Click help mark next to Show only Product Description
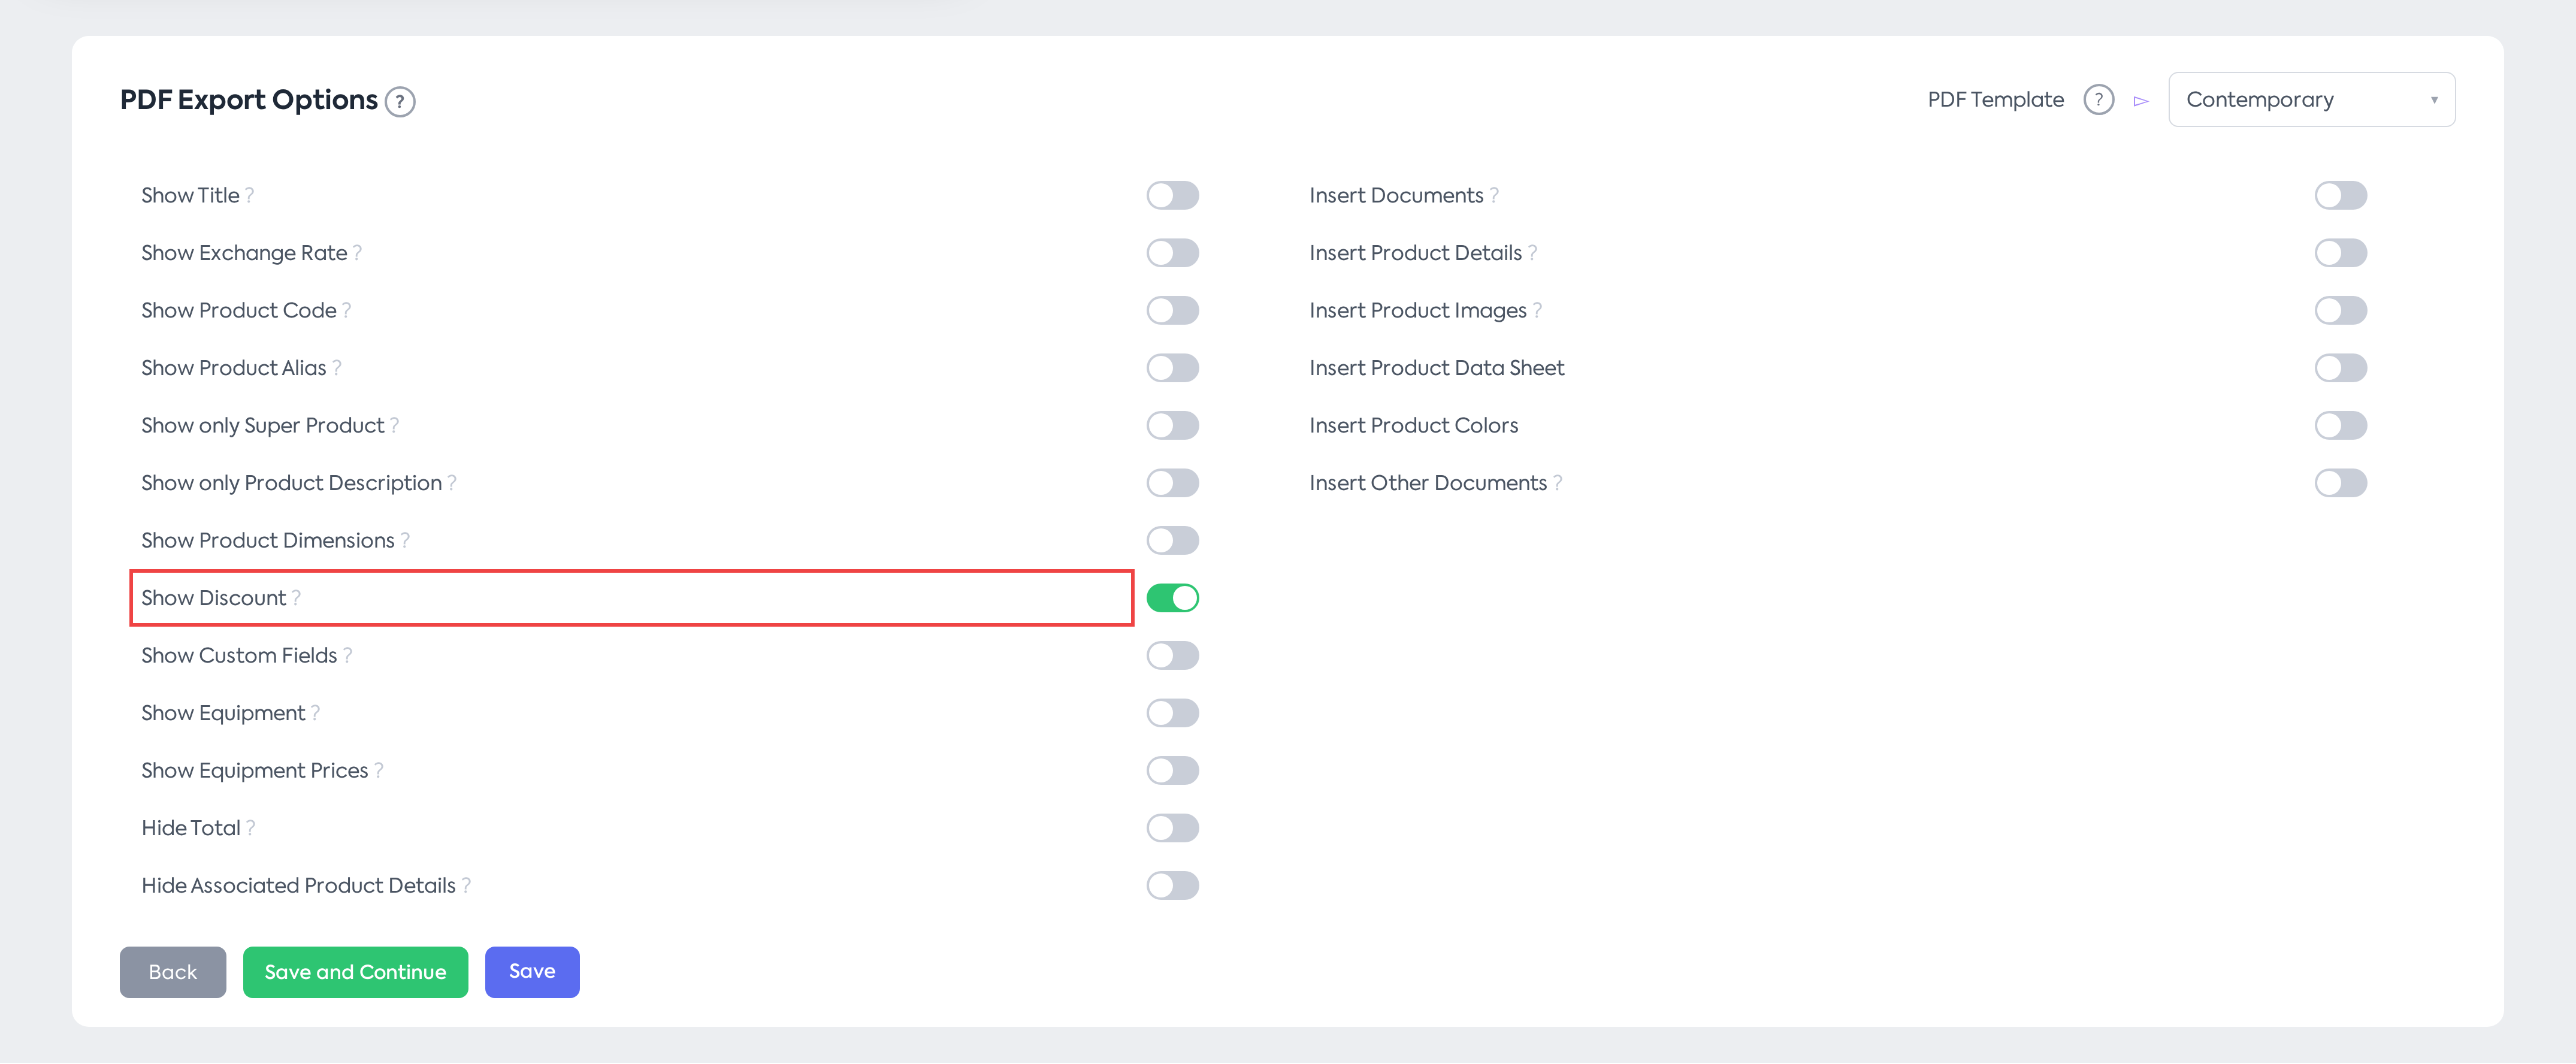This screenshot has width=2576, height=1064. pos(452,483)
